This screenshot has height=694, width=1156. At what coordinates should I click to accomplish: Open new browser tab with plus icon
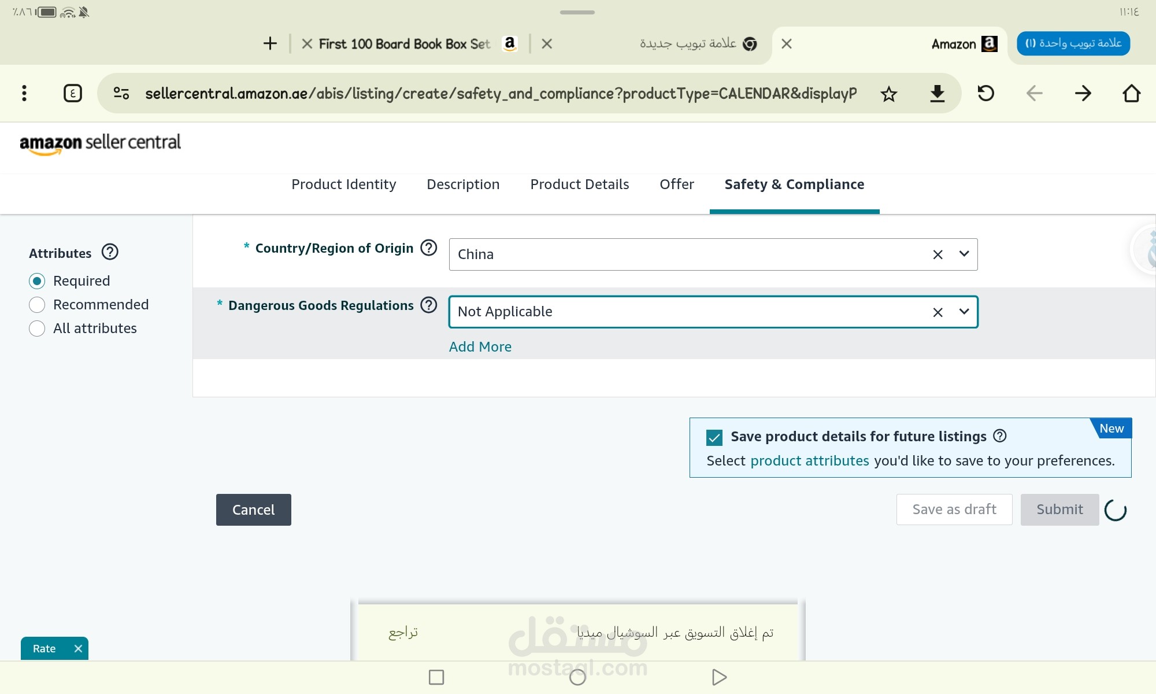click(x=270, y=43)
